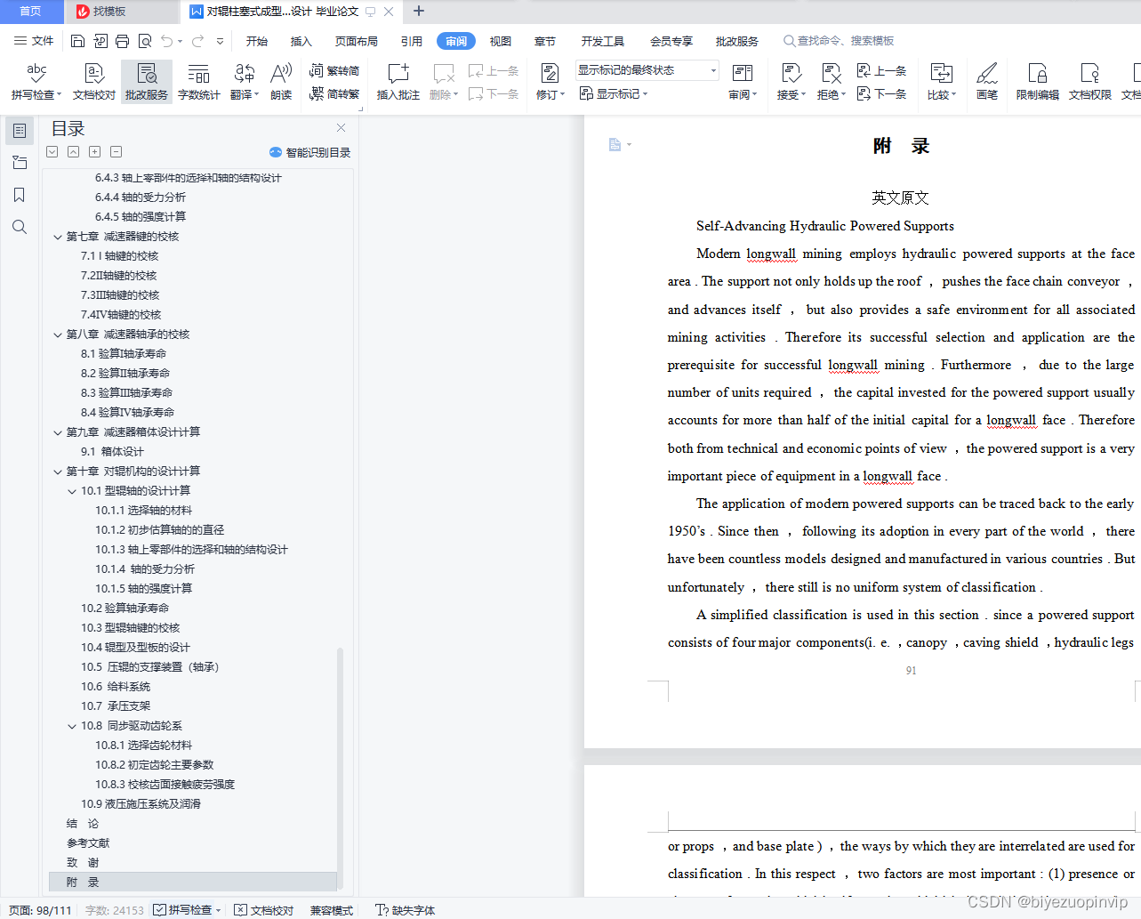Collapse the 第十章 对辊机构的设计计算 node
Viewport: 1141px width, 919px height.
58,472
